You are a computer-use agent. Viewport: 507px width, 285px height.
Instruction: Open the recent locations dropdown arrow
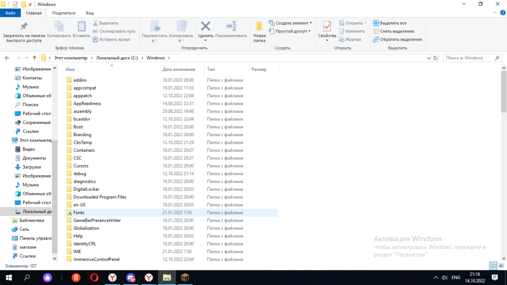pos(27,58)
